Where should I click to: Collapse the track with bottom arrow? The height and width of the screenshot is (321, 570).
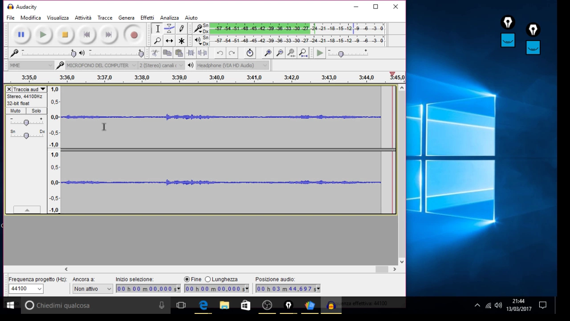point(27,210)
